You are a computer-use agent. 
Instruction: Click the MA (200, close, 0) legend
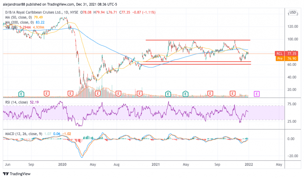pyautogui.click(x=19, y=23)
